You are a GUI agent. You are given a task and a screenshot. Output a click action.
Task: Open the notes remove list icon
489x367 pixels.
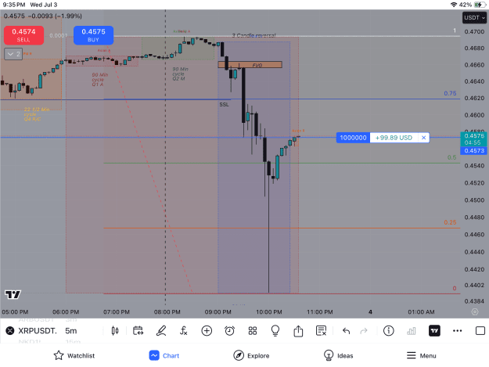click(x=321, y=330)
